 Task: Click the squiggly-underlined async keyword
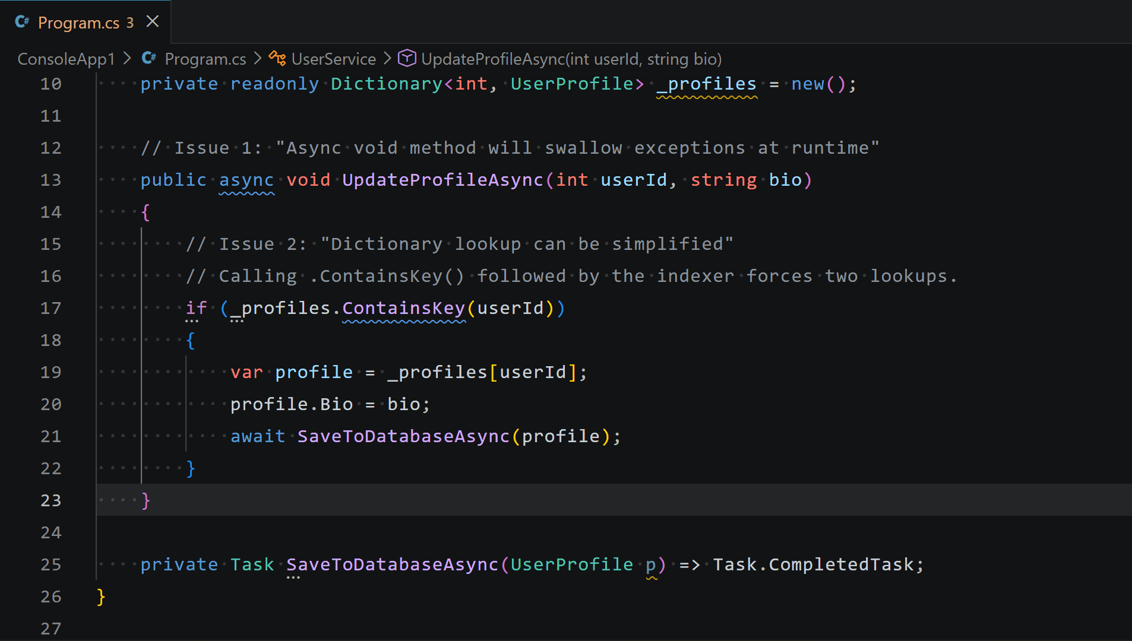tap(246, 180)
